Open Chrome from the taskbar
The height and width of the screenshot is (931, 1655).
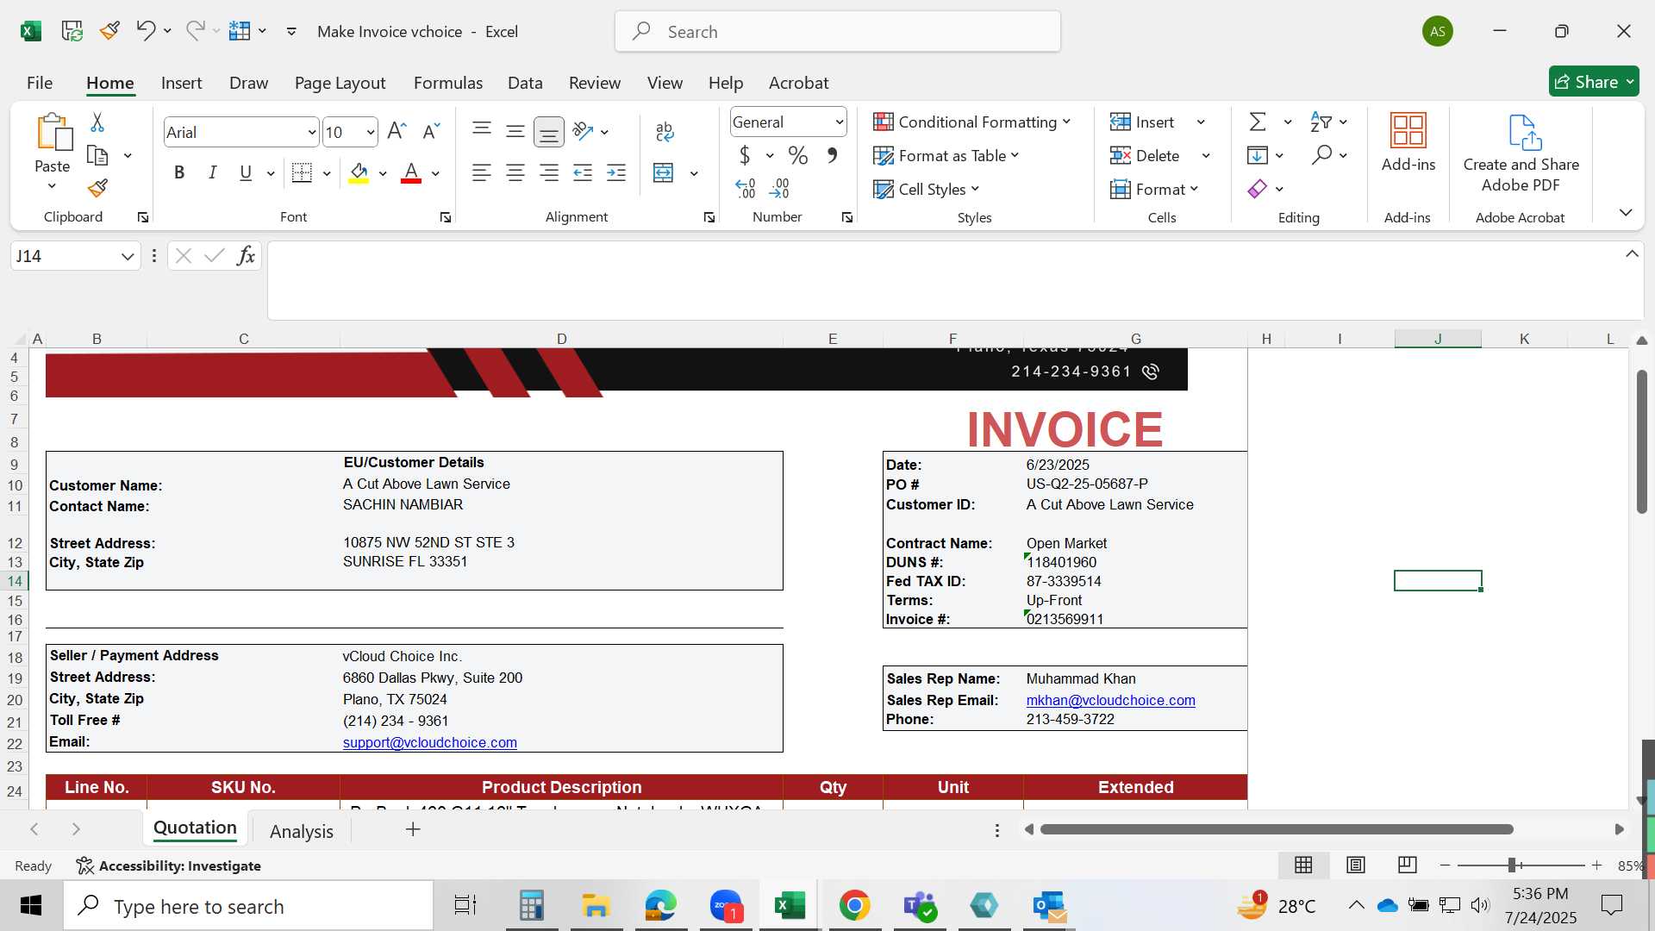pos(854,906)
